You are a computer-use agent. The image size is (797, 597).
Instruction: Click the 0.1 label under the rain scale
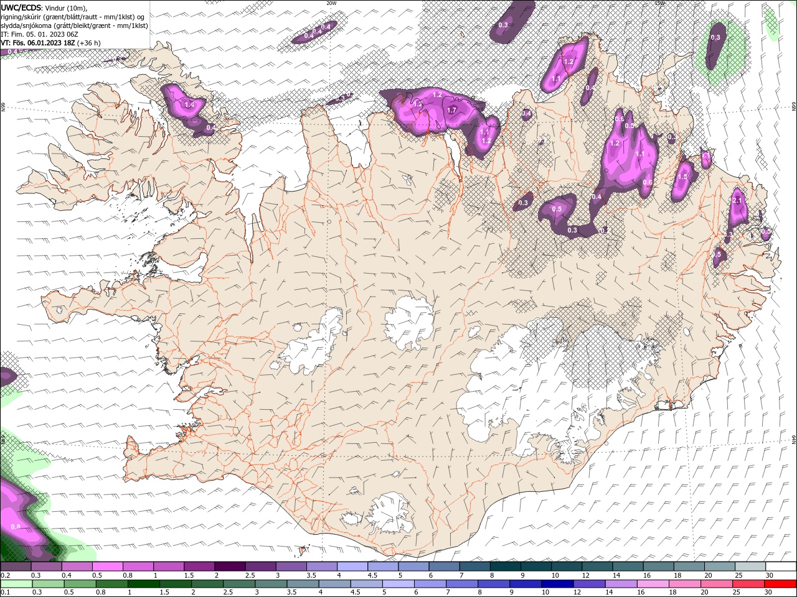[5, 592]
